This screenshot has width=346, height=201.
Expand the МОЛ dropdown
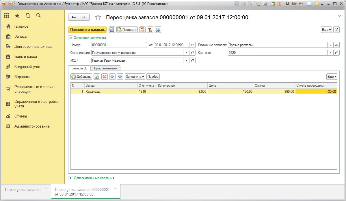click(186, 60)
